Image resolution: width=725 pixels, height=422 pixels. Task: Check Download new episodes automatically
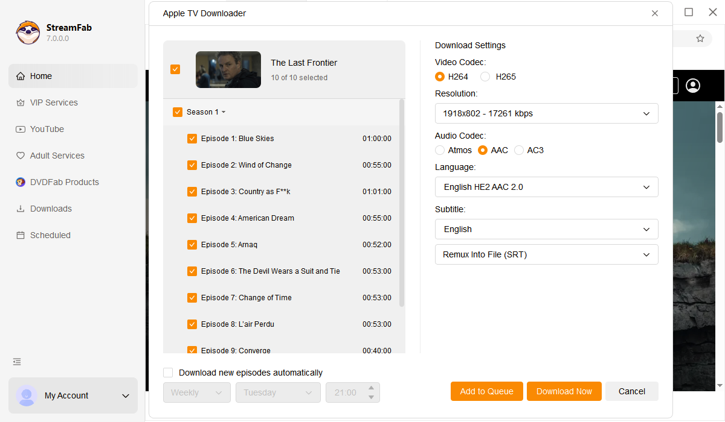[167, 372]
